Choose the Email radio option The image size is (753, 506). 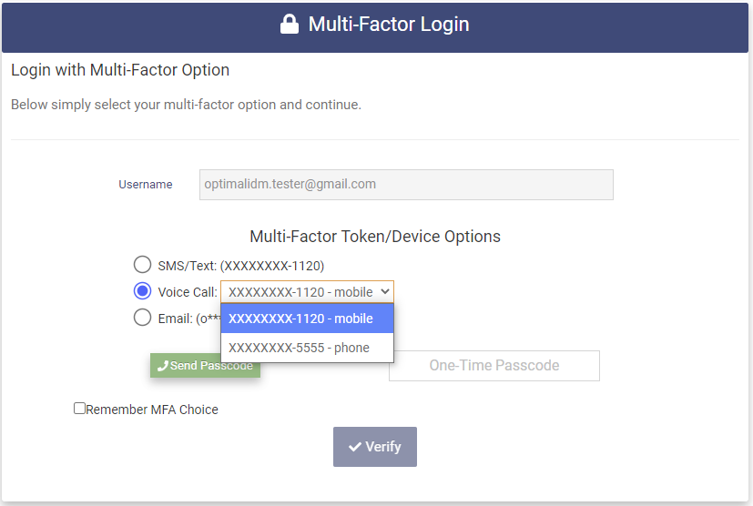[x=142, y=318]
